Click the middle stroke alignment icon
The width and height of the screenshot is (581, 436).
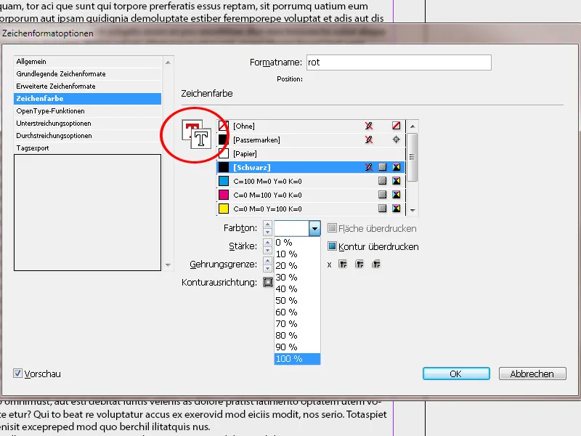point(359,265)
